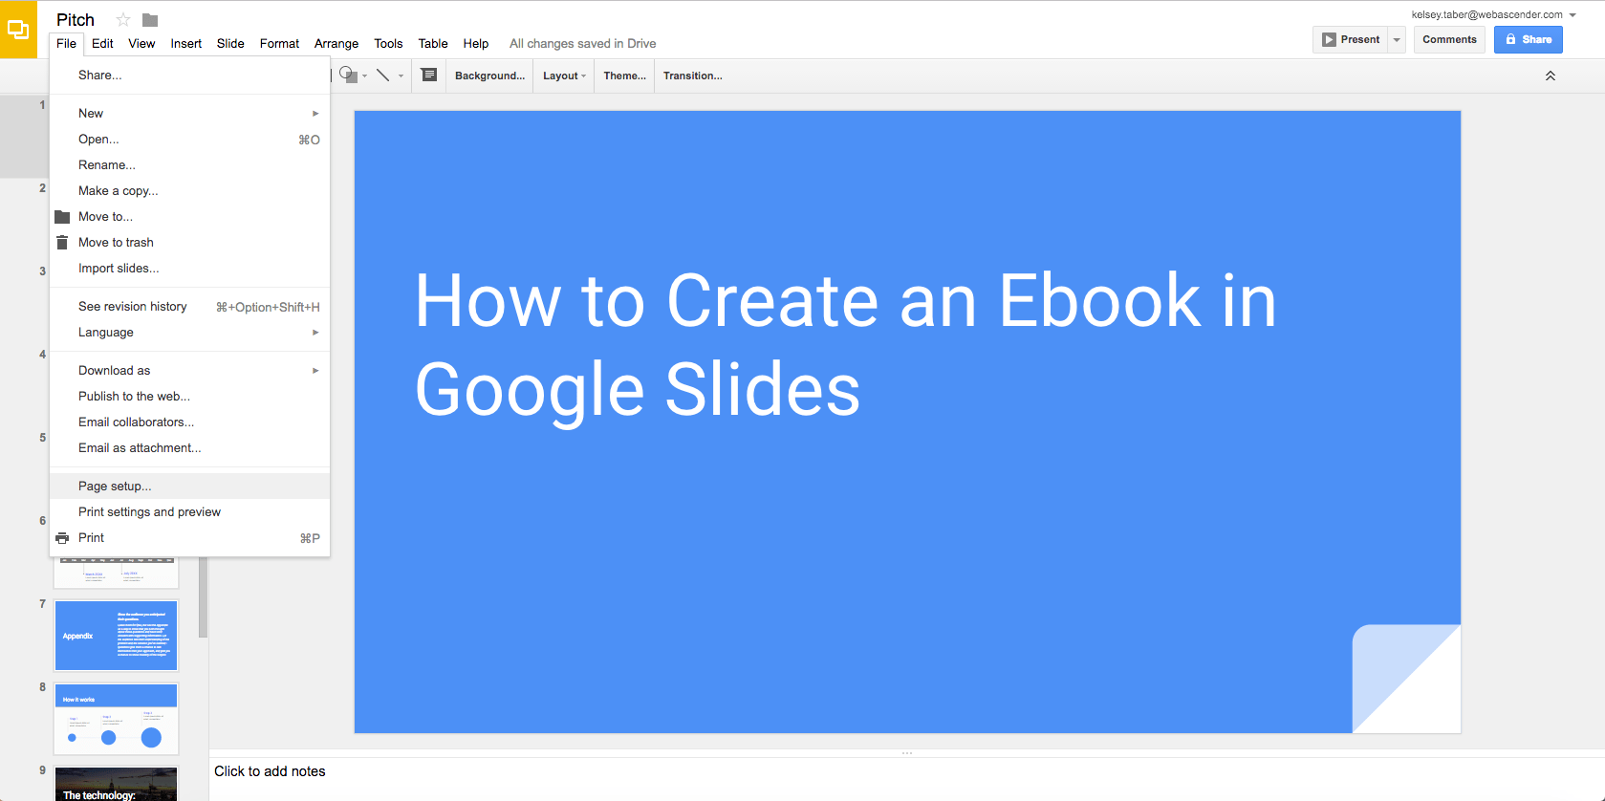Open the File menu

coord(66,43)
